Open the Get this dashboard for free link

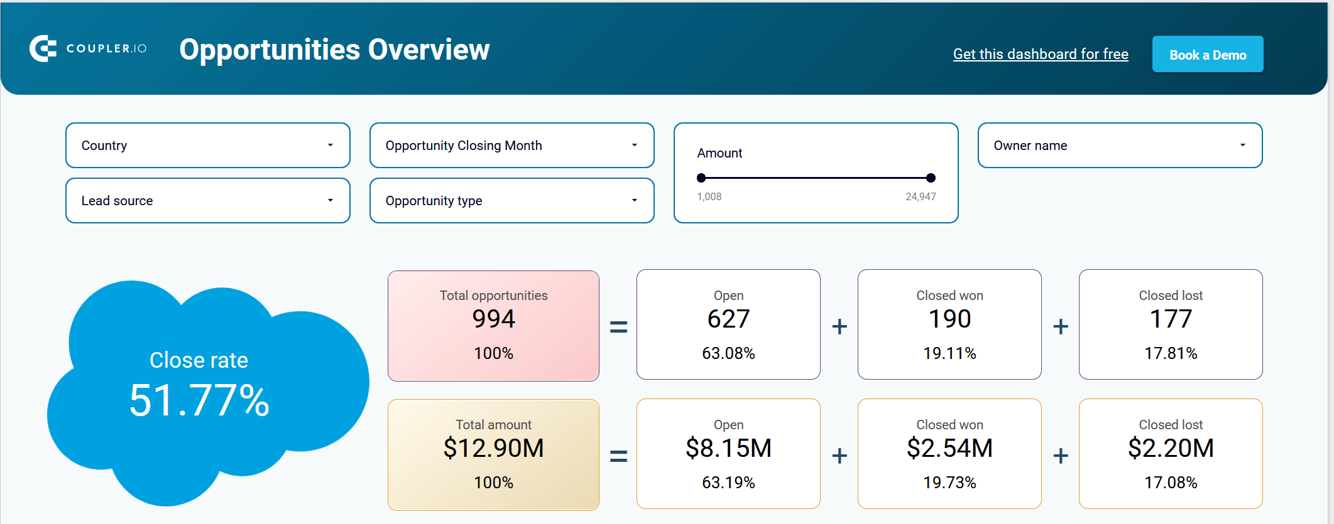(1041, 55)
